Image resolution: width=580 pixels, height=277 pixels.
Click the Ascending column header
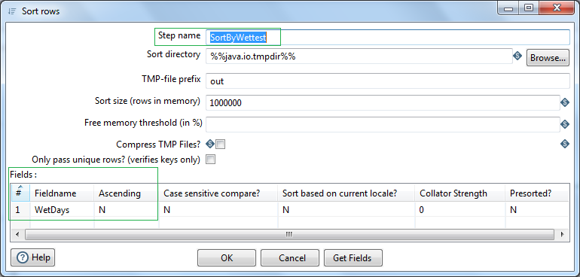click(127, 193)
